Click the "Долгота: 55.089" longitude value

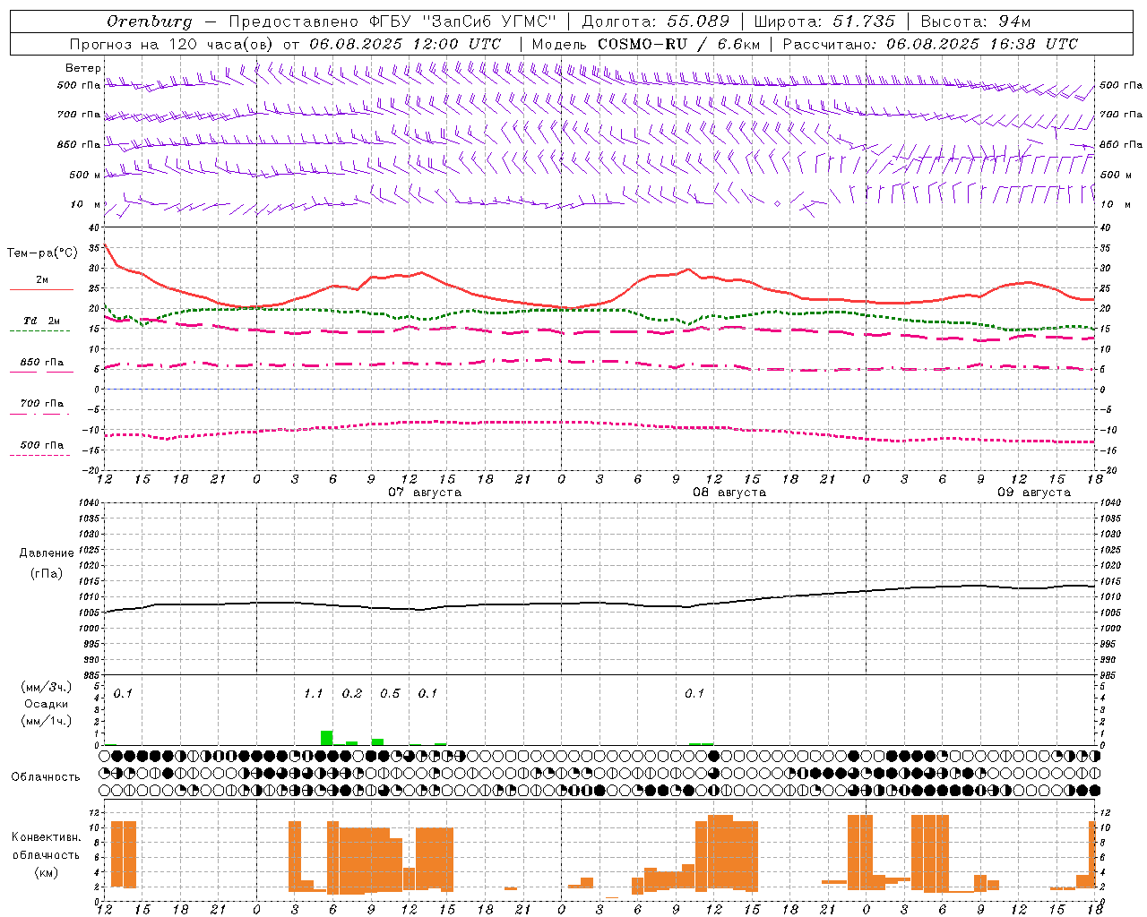point(656,21)
